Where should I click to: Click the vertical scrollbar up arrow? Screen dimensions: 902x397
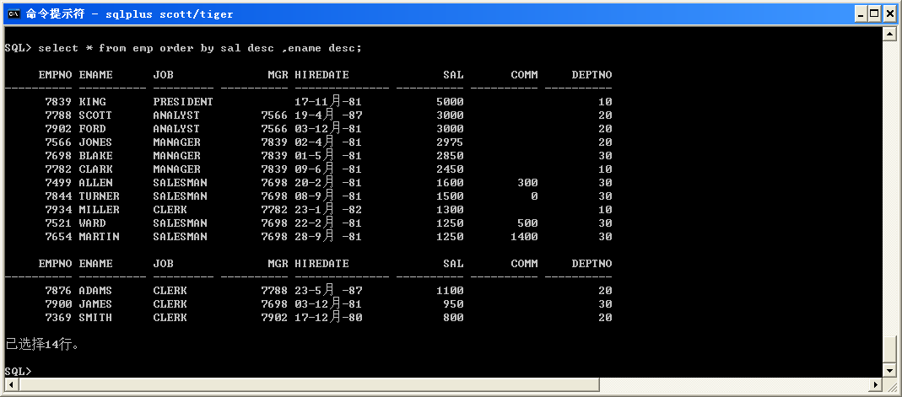pyautogui.click(x=888, y=34)
